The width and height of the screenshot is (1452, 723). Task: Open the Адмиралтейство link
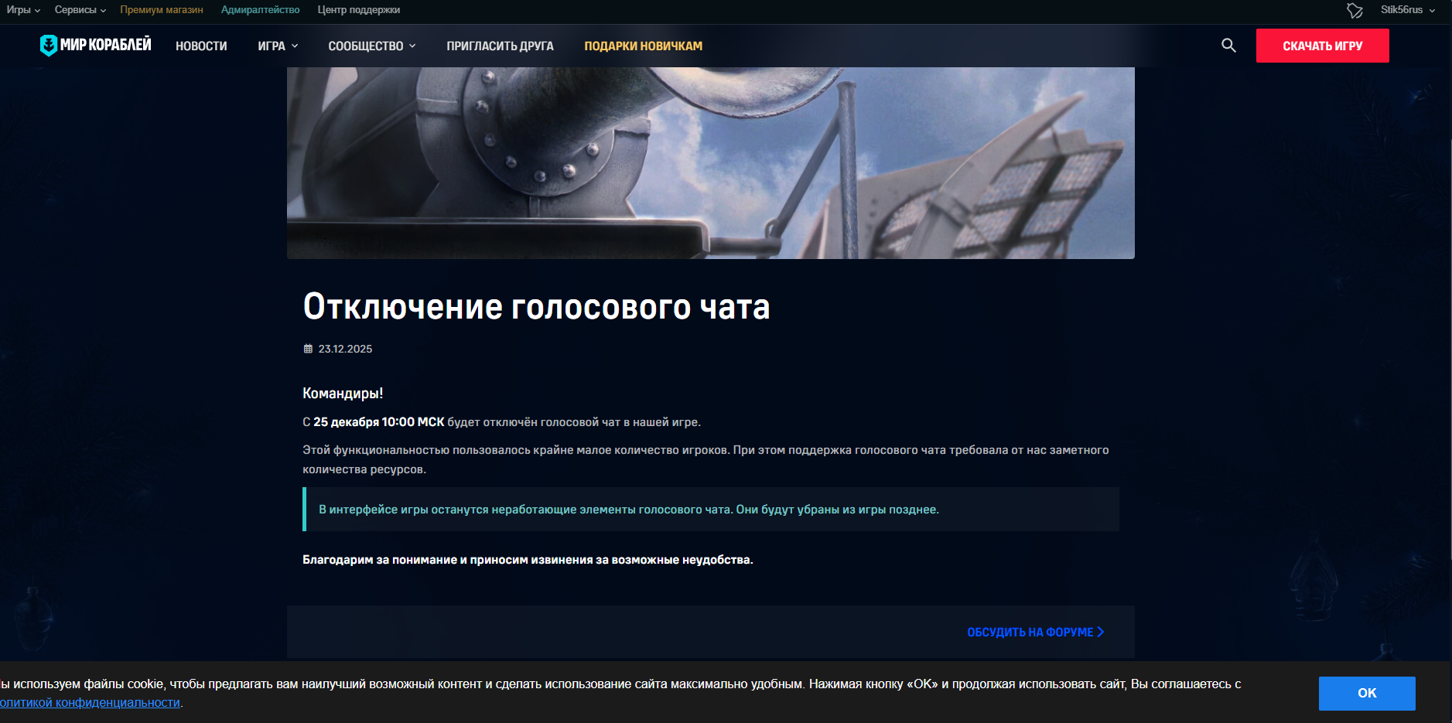coord(260,10)
